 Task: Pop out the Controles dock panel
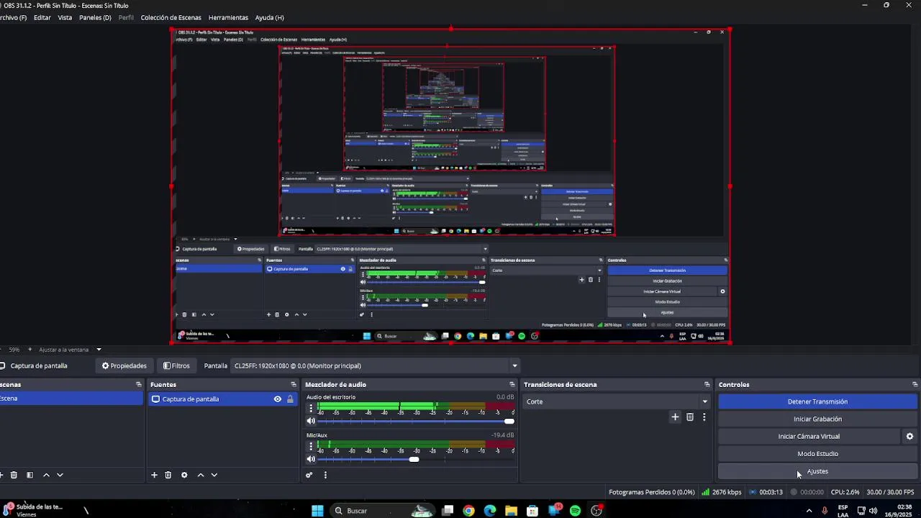[x=915, y=385]
